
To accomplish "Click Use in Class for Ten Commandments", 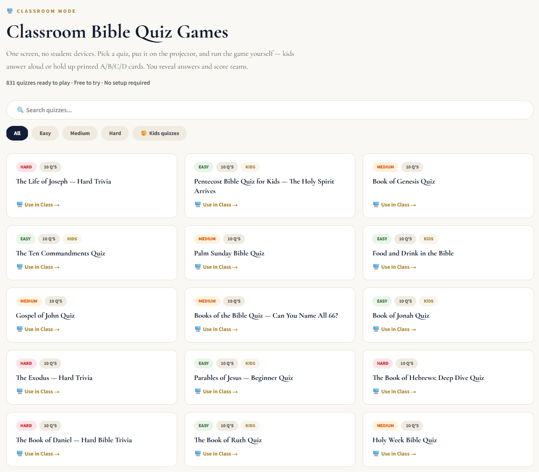I will click(x=38, y=267).
